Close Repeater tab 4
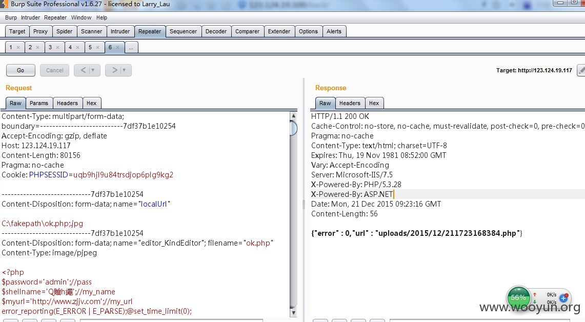The width and height of the screenshot is (585, 322). click(77, 47)
